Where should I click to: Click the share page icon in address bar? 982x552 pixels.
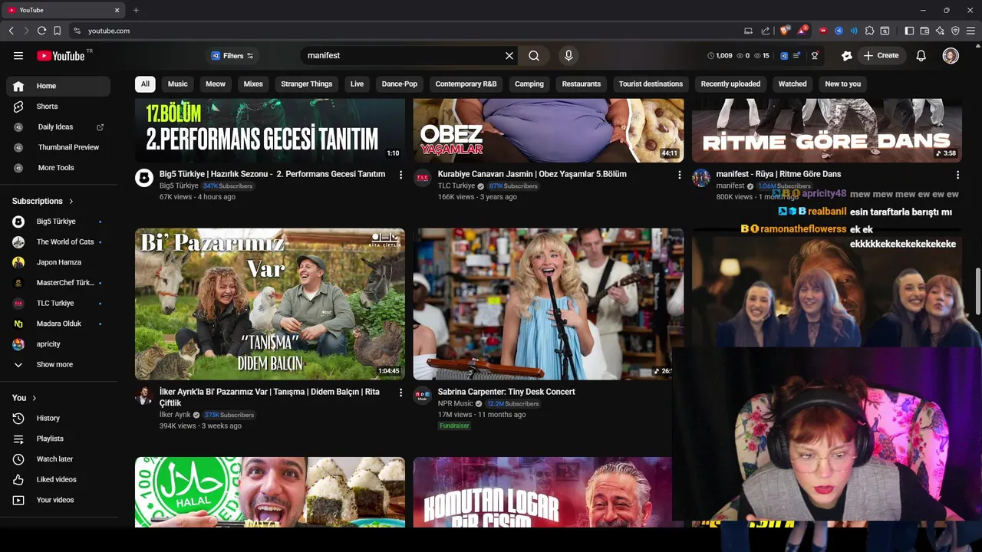tap(765, 31)
